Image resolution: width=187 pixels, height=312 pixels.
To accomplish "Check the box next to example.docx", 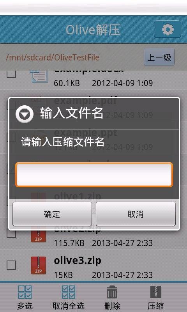I will (11, 74).
